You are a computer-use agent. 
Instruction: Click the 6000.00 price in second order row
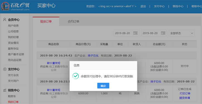[x=83, y=93]
